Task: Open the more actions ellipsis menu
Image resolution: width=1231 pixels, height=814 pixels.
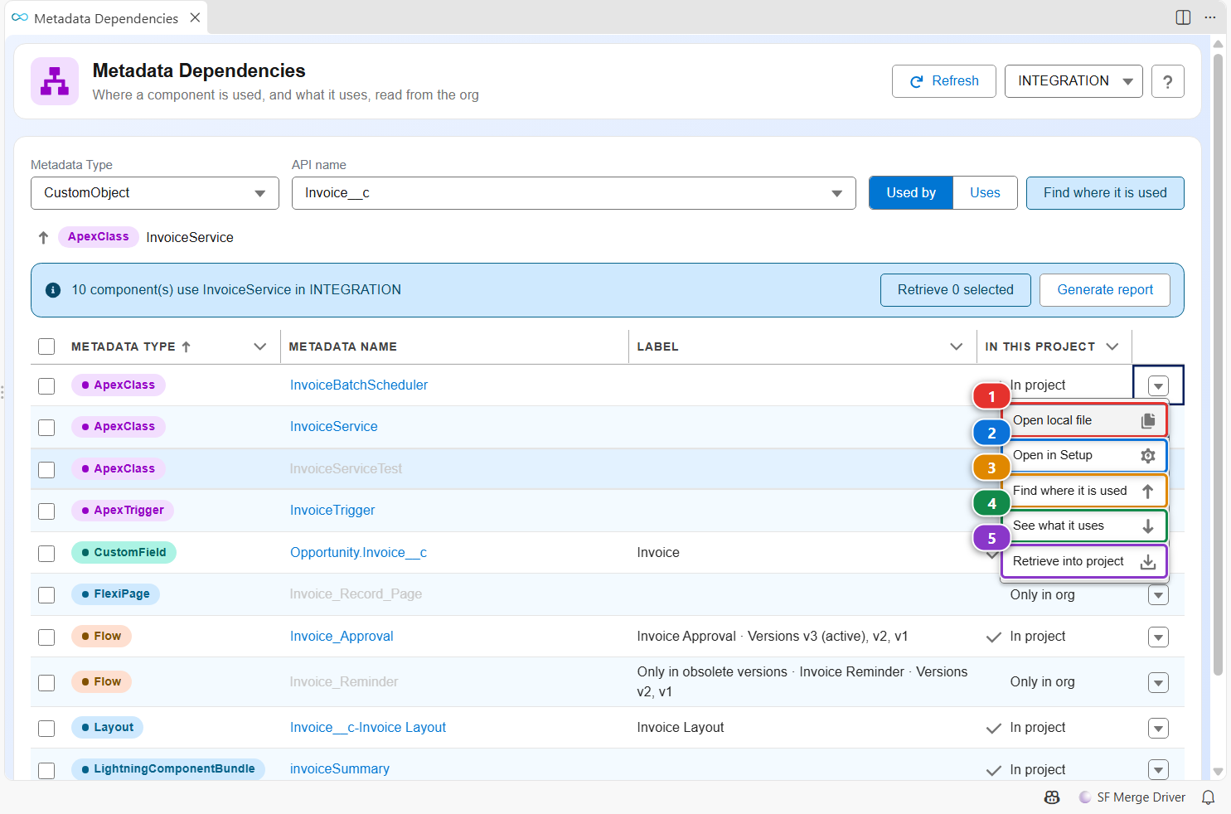Action: pyautogui.click(x=1210, y=17)
